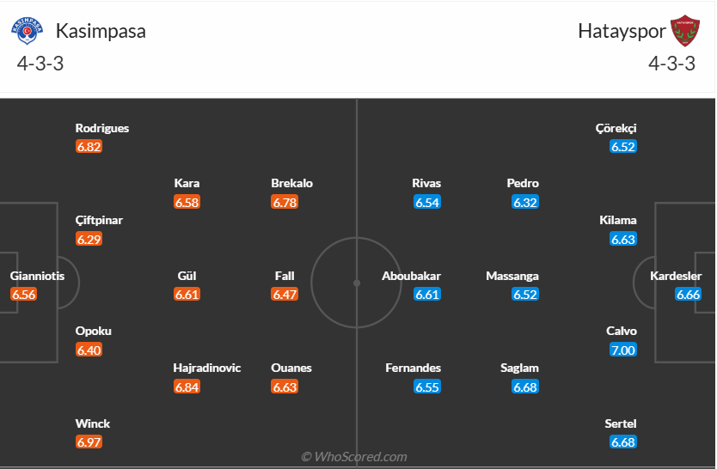Viewport: 717px width, 469px height.
Task: Open the Kasimpasa team name link
Action: [101, 31]
